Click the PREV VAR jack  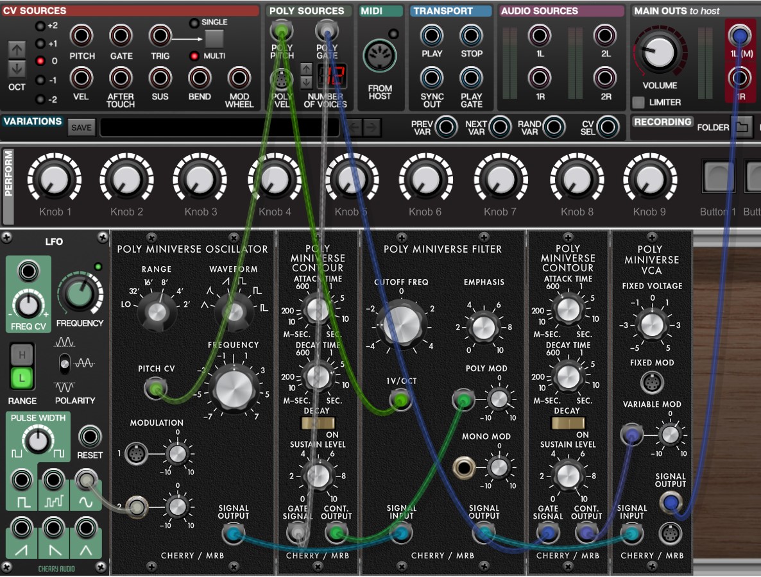[446, 127]
